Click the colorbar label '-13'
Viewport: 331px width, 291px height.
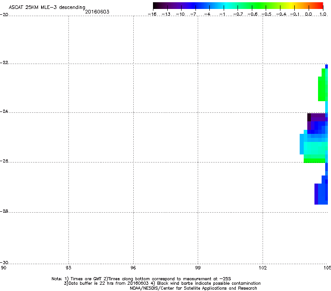coord(166,14)
